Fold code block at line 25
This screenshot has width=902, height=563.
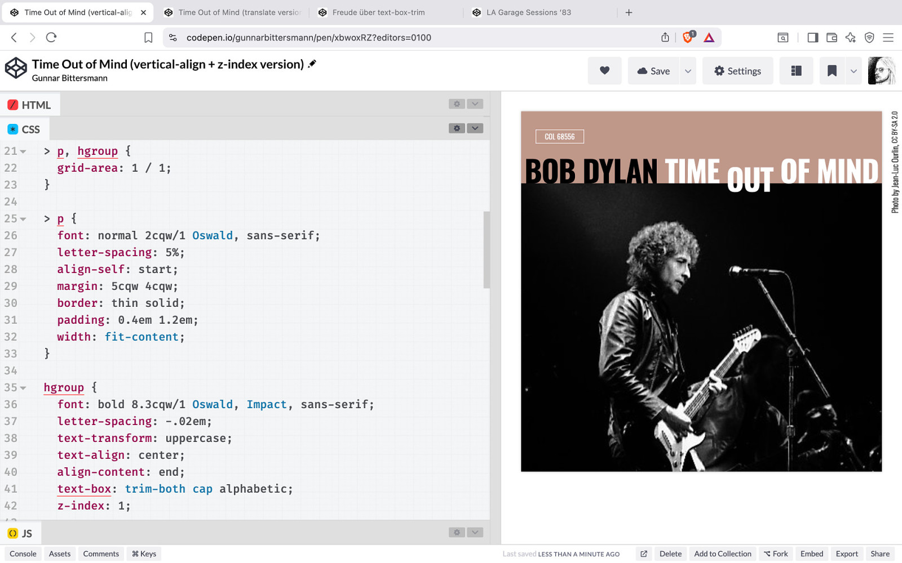pos(23,219)
